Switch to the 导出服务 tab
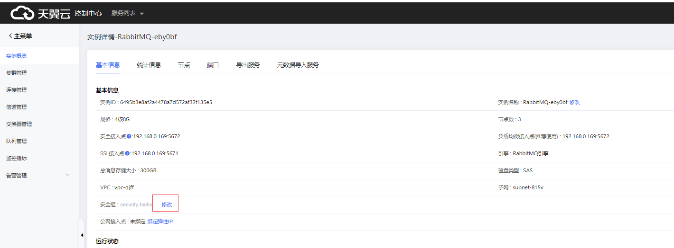The width and height of the screenshot is (674, 248). coord(248,65)
